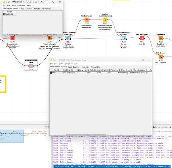The image size is (172, 168).
Task: Click Row ID header in Empty Table Creator window
Action: point(9,12)
